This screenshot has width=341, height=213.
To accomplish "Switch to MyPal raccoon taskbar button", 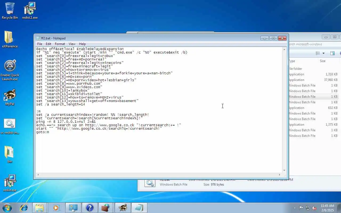I will (x=123, y=208).
